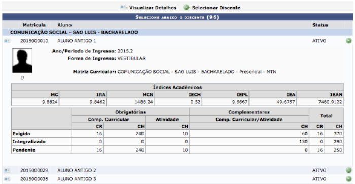Click the name ALUNO ANTIGO 2

click(x=77, y=170)
